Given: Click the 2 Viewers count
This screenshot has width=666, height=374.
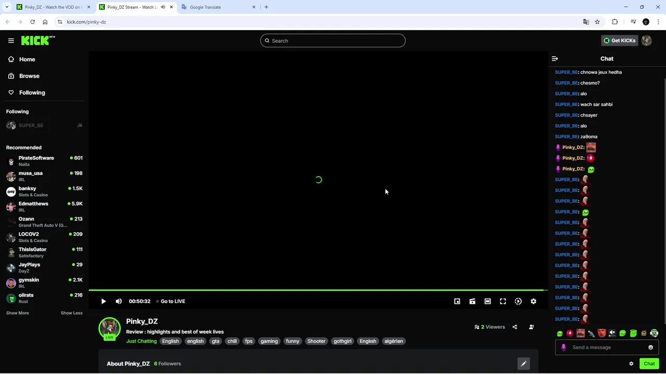Looking at the screenshot, I should 490,327.
